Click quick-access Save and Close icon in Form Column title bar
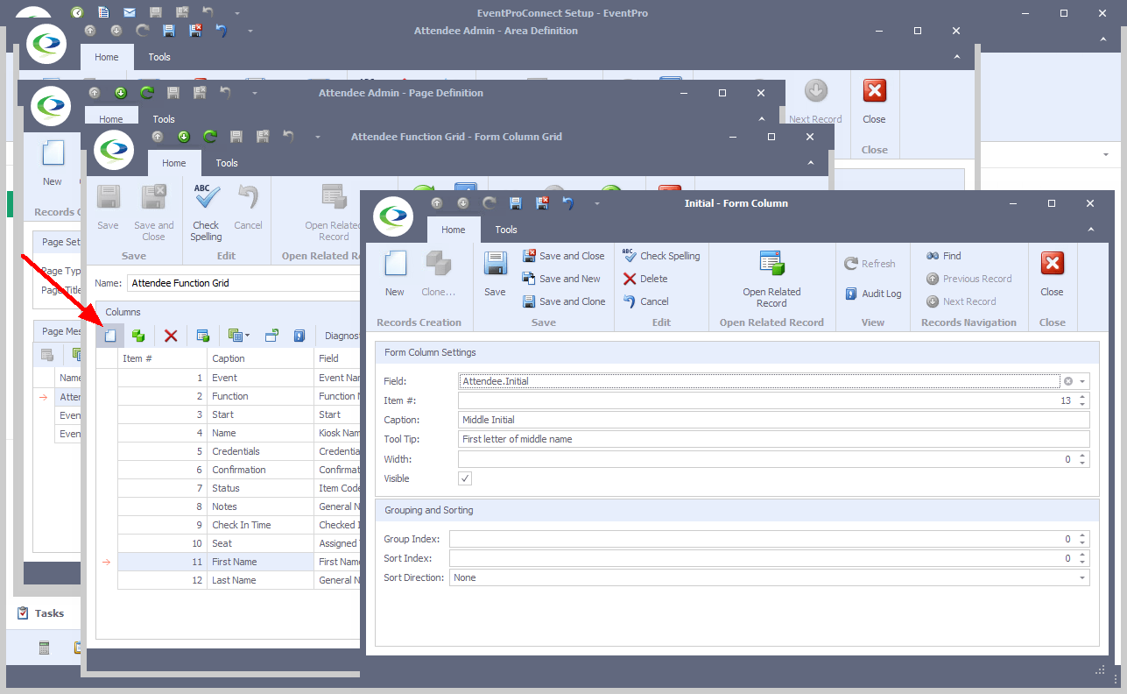The width and height of the screenshot is (1127, 694). (542, 203)
